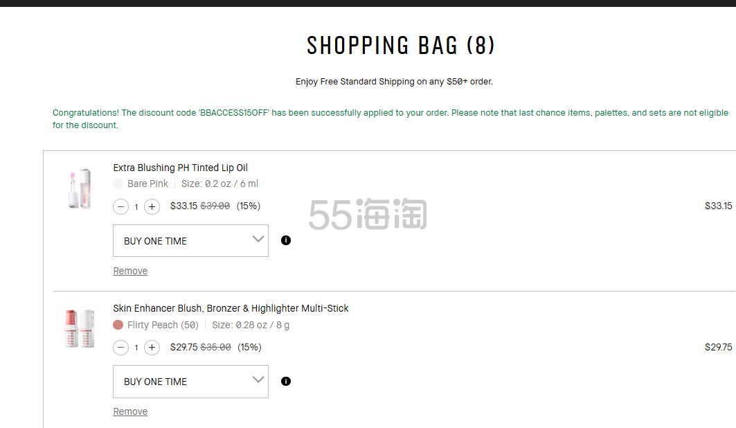Click info icon beside Multi-Stick purchase dropdown
This screenshot has height=428, width=736.
(286, 381)
